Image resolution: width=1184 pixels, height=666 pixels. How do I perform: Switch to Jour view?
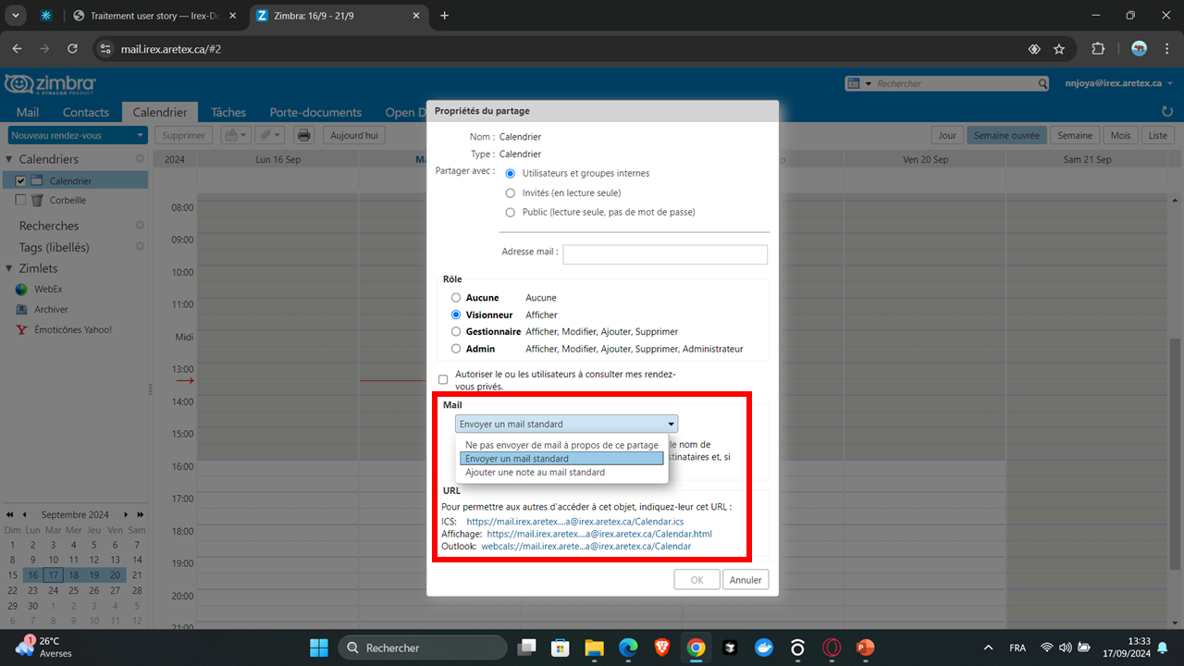947,135
